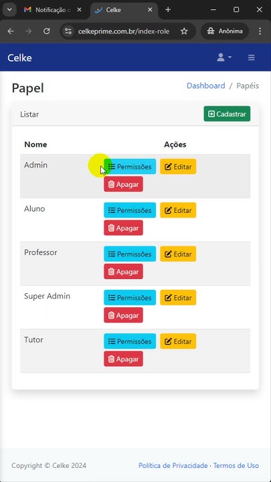Go back with browser back arrow
Viewport: 271px width, 482px height.
pyautogui.click(x=11, y=31)
